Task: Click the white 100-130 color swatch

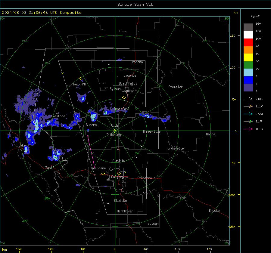Action: pyautogui.click(x=248, y=35)
